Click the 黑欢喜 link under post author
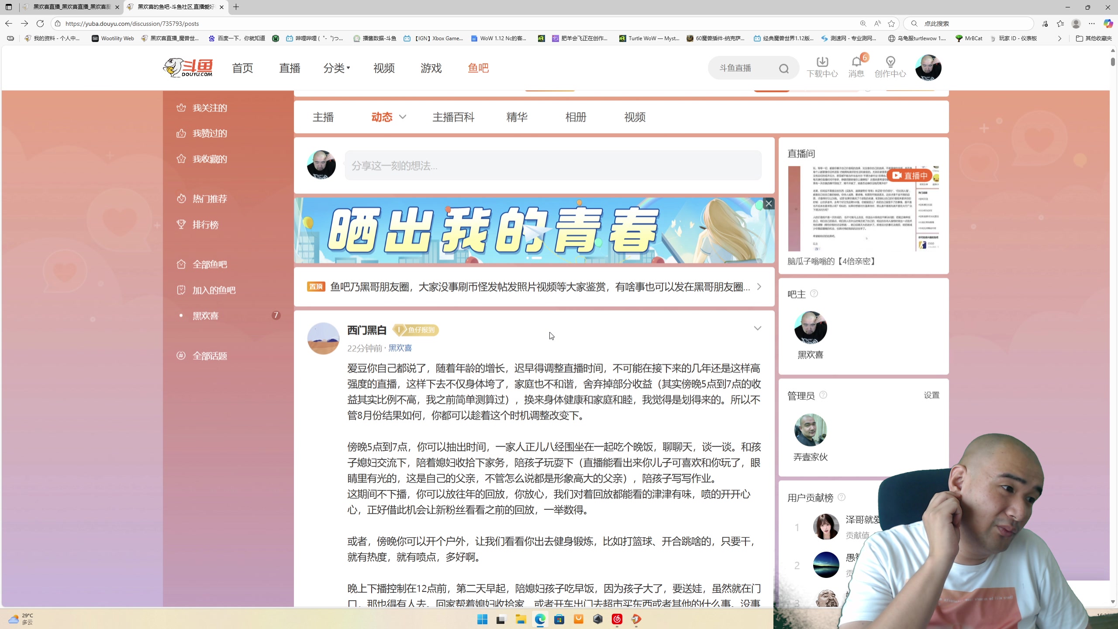The width and height of the screenshot is (1118, 629). [x=400, y=348]
